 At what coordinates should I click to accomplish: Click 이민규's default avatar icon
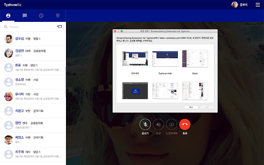[x=9, y=111]
